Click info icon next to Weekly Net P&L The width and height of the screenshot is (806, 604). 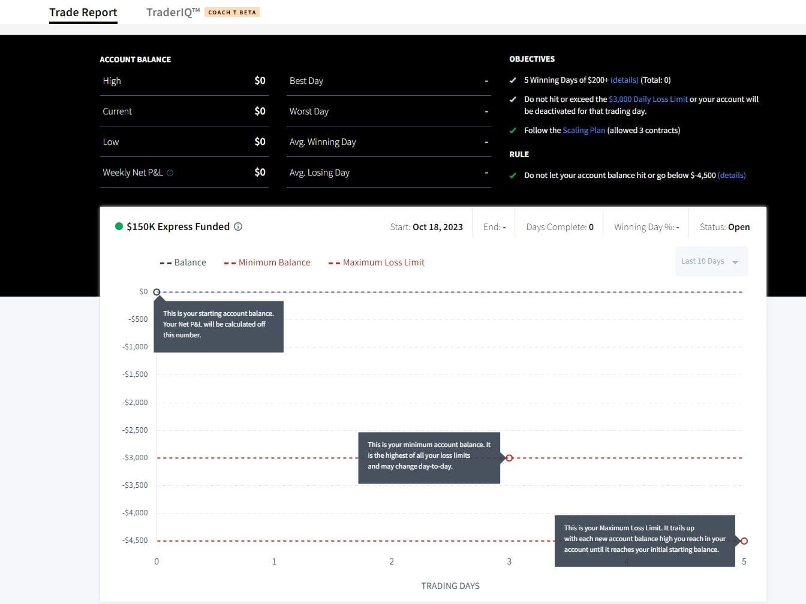tap(170, 173)
